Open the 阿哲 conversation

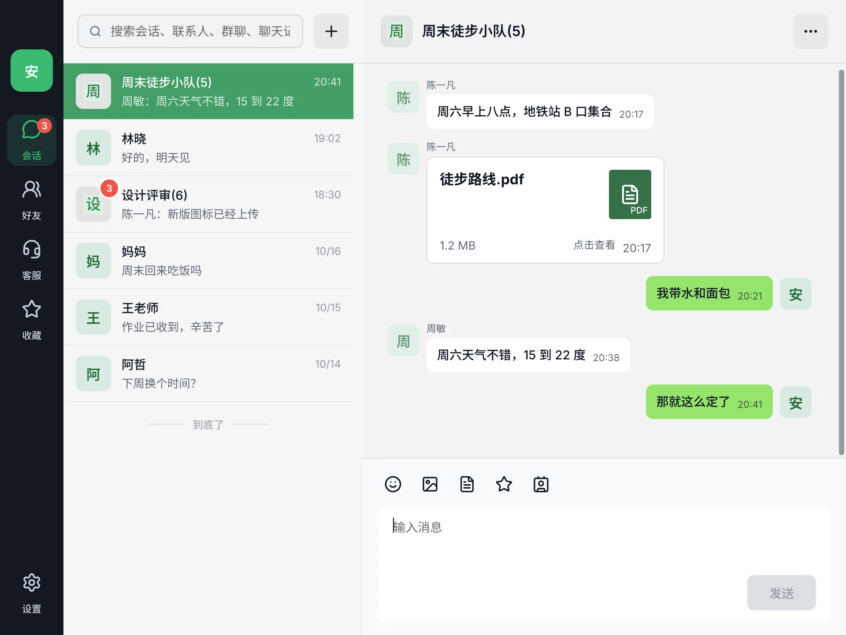pos(208,374)
